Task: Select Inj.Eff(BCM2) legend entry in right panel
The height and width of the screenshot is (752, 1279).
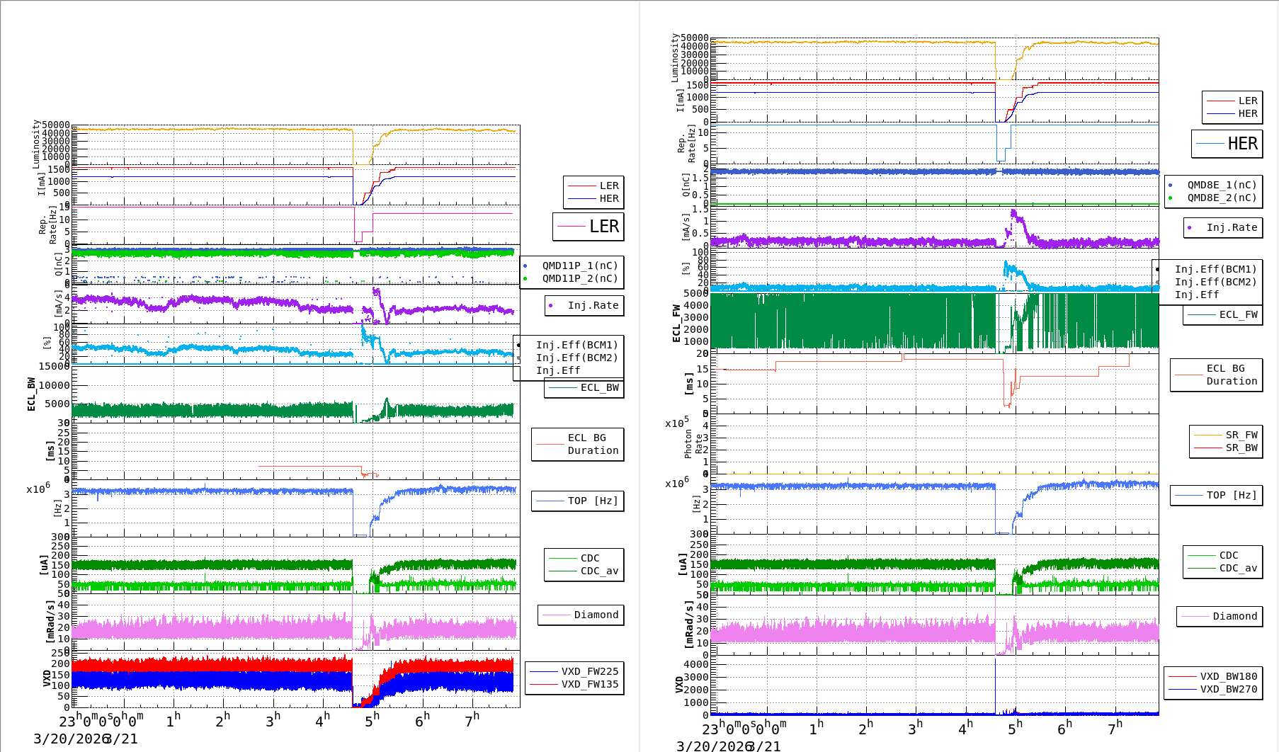Action: tap(1215, 282)
